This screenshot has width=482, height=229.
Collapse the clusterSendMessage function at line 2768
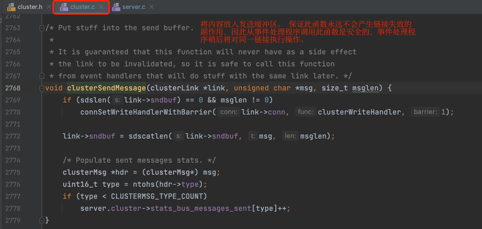tap(42, 88)
